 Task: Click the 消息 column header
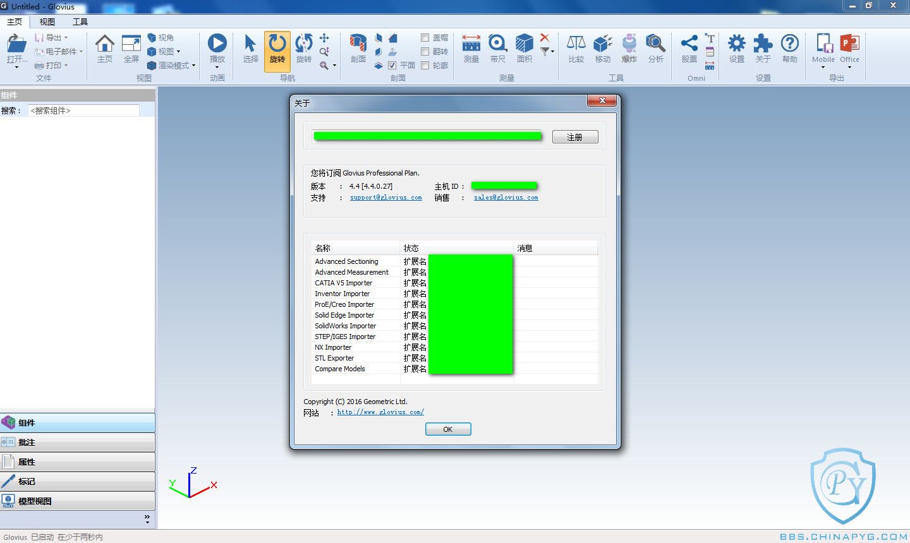click(556, 248)
